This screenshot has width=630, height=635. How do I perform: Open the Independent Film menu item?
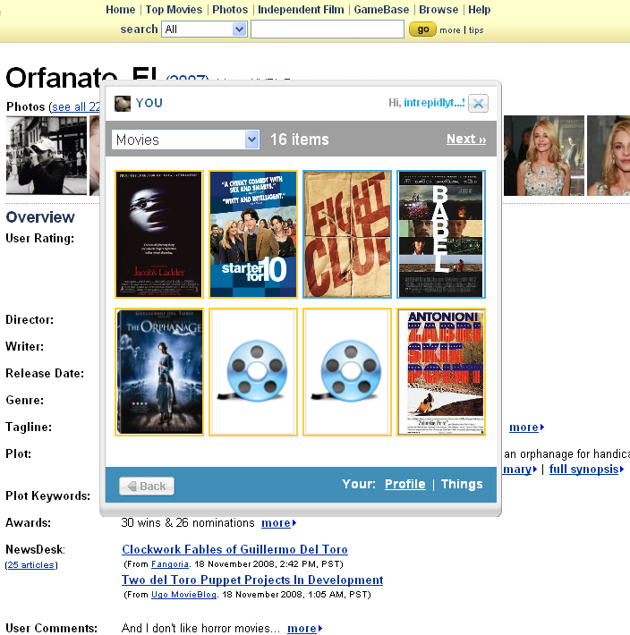(x=301, y=9)
